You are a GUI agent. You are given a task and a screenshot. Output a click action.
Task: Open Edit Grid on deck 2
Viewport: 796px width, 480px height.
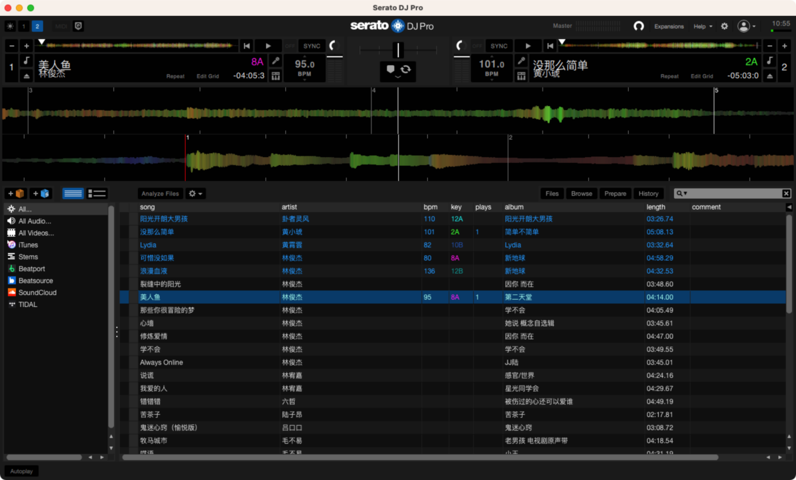coord(702,76)
